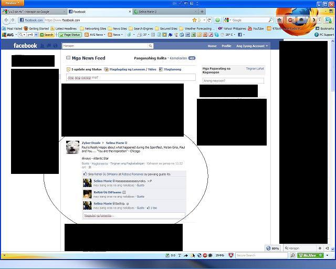The height and width of the screenshot is (269, 336).
Task: Open the News Sites bookmark folder
Action: click(118, 28)
